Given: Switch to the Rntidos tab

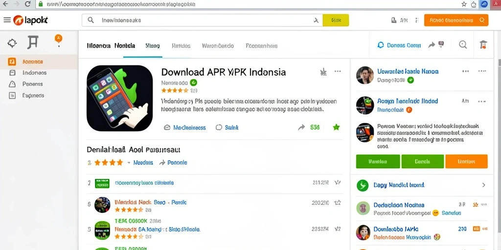Looking at the screenshot, I should point(181,45).
